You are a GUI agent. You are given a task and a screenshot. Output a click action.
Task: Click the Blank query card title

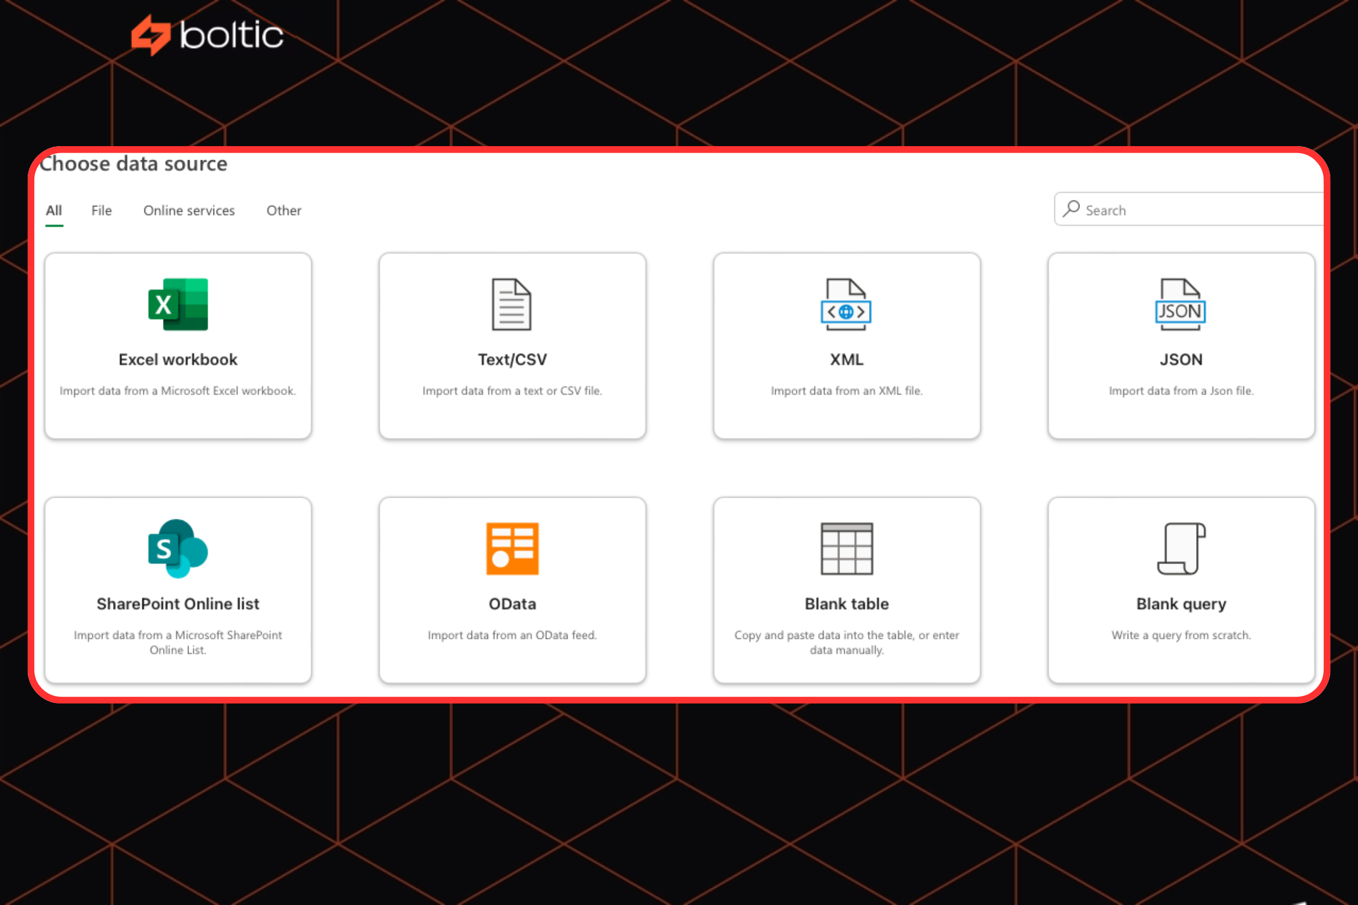1181,604
